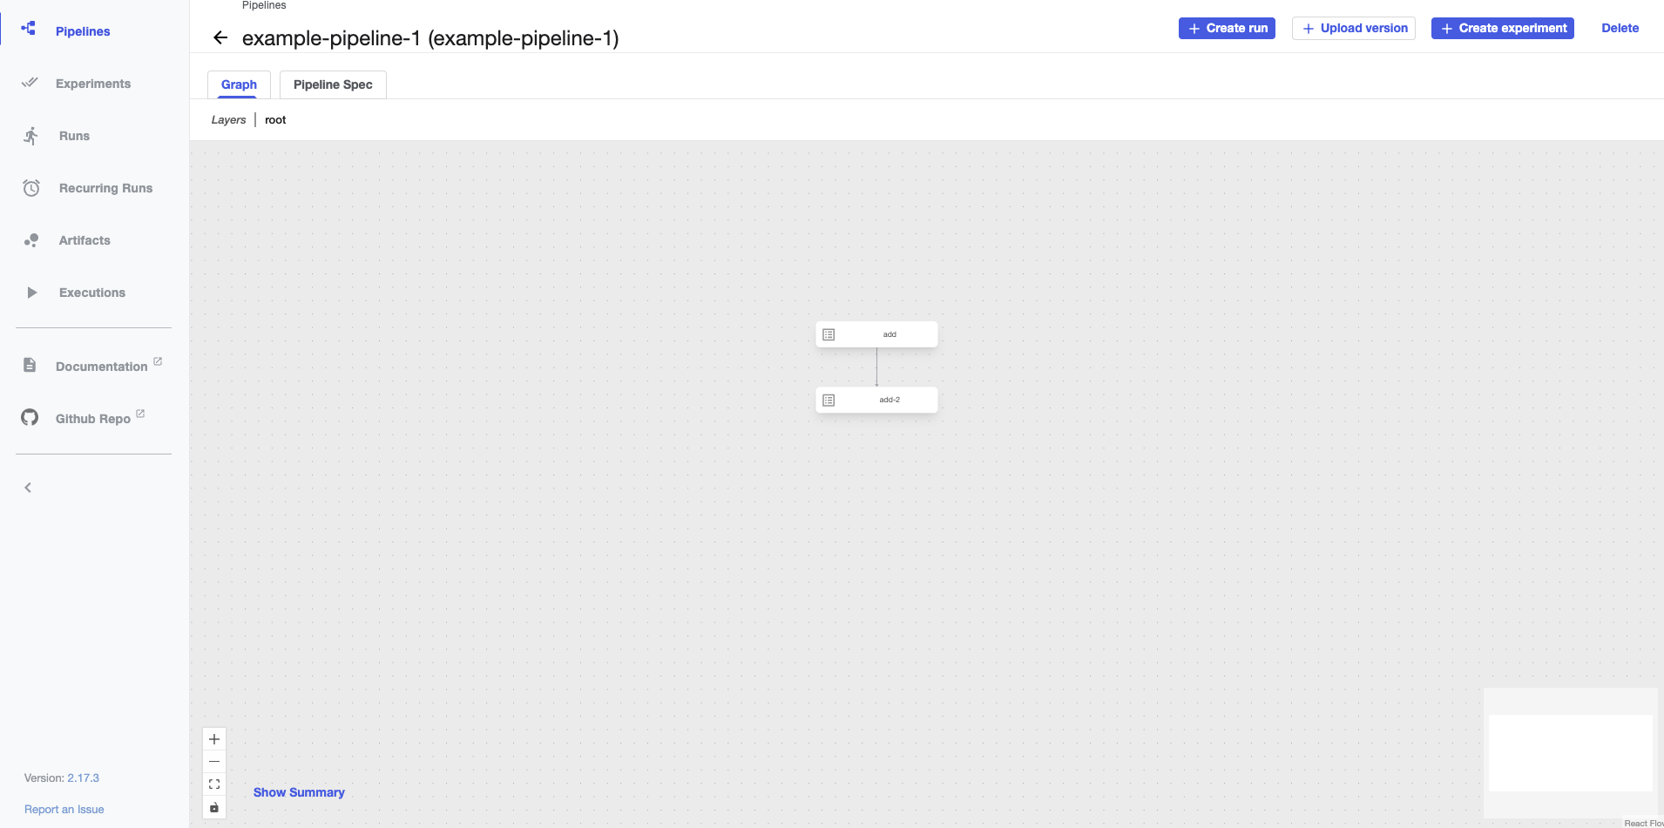
Task: Click the list icon on the add node
Action: click(x=829, y=334)
